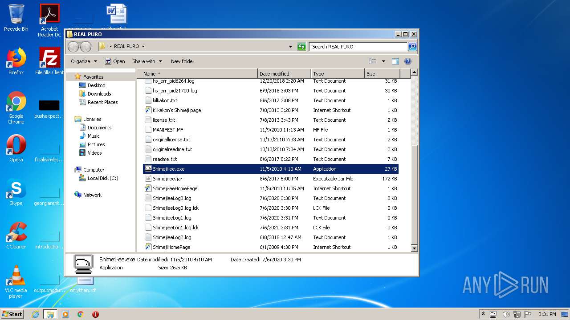Open Music library
Screen dimensions: 570x320
(x=94, y=136)
